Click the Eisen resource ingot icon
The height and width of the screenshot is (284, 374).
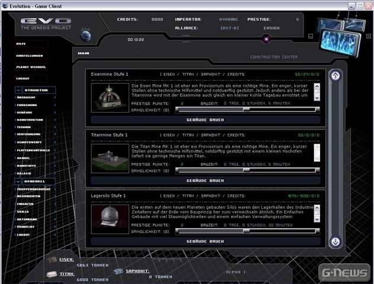pos(52,260)
